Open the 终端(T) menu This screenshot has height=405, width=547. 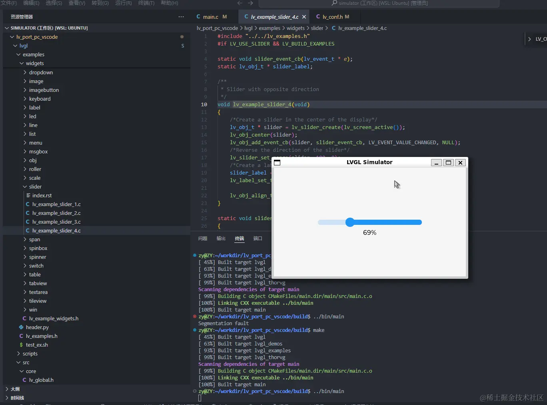[x=146, y=3]
